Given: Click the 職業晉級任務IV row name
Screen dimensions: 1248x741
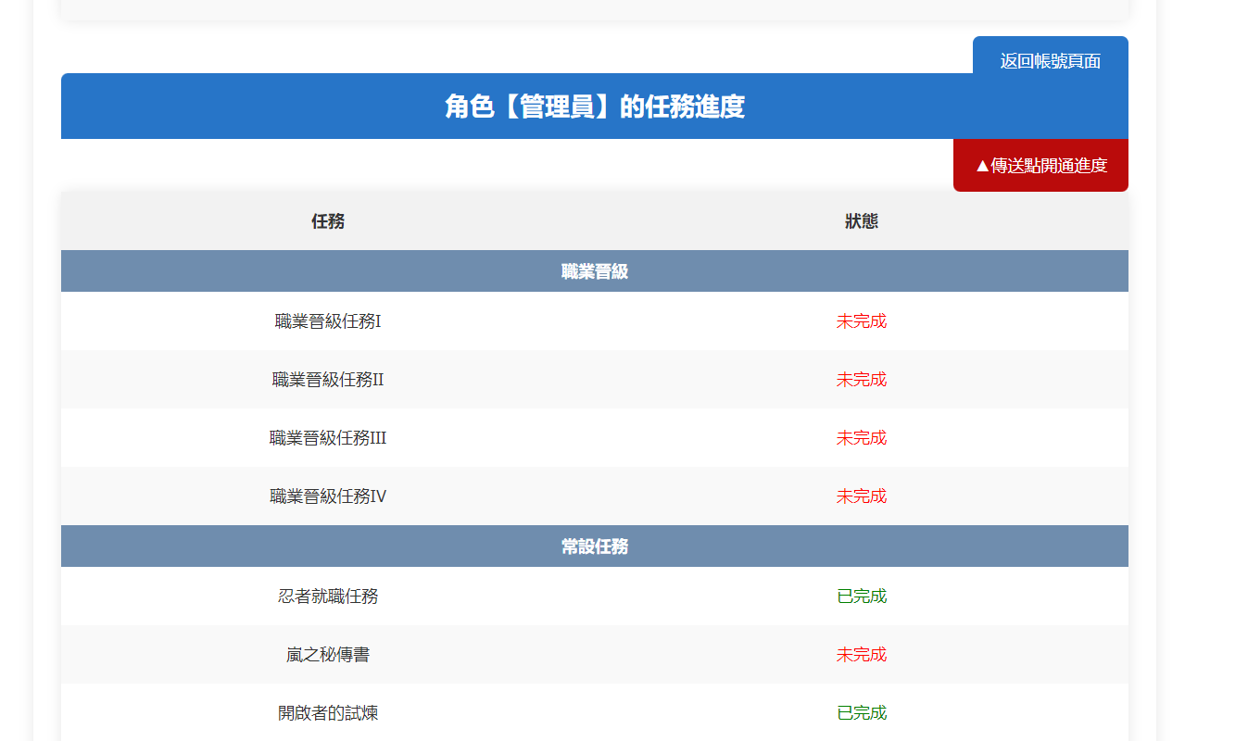Looking at the screenshot, I should pos(328,496).
